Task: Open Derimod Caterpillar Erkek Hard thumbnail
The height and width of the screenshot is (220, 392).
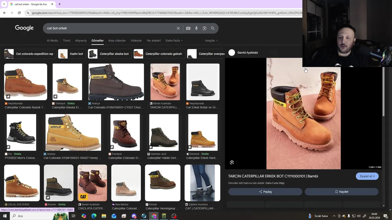Action: pyautogui.click(x=203, y=132)
